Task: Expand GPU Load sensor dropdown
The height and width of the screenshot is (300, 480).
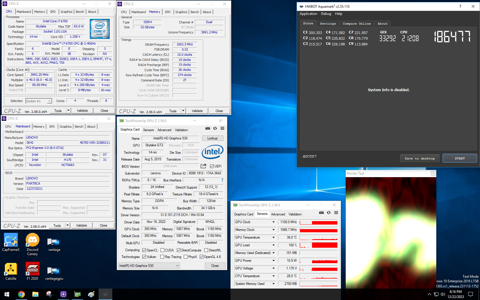Action: [x=273, y=245]
